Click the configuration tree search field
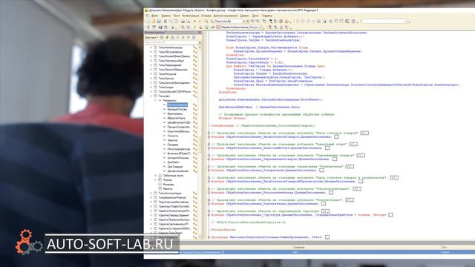This screenshot has height=267, width=475. pos(171,42)
